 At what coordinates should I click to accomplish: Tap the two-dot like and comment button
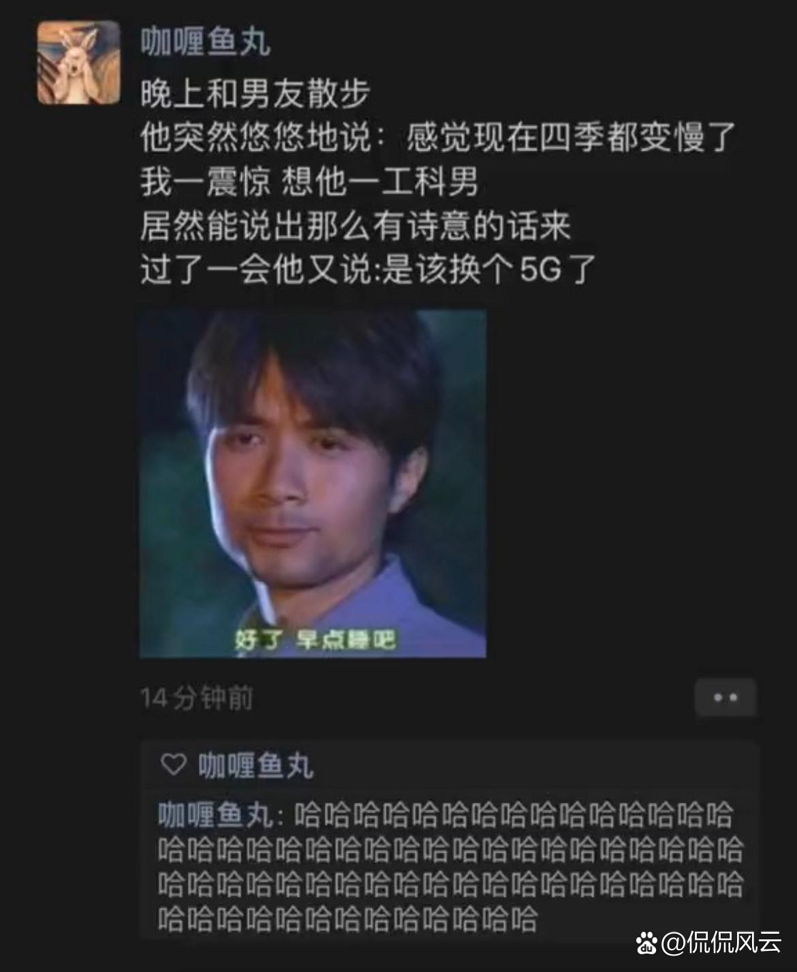click(x=725, y=697)
